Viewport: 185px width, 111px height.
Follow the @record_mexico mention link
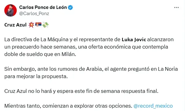[x=153, y=106]
